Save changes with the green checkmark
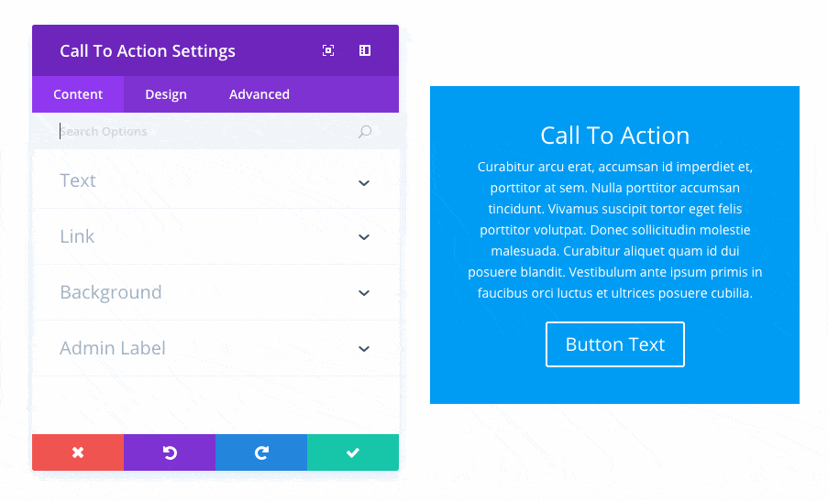828x501 pixels. (x=353, y=452)
